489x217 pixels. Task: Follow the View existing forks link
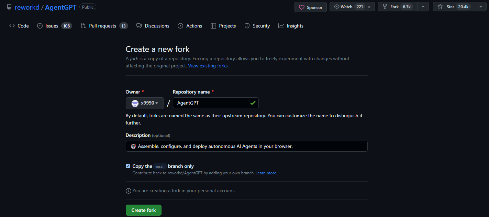click(208, 66)
